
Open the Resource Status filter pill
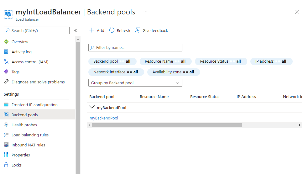(221, 61)
